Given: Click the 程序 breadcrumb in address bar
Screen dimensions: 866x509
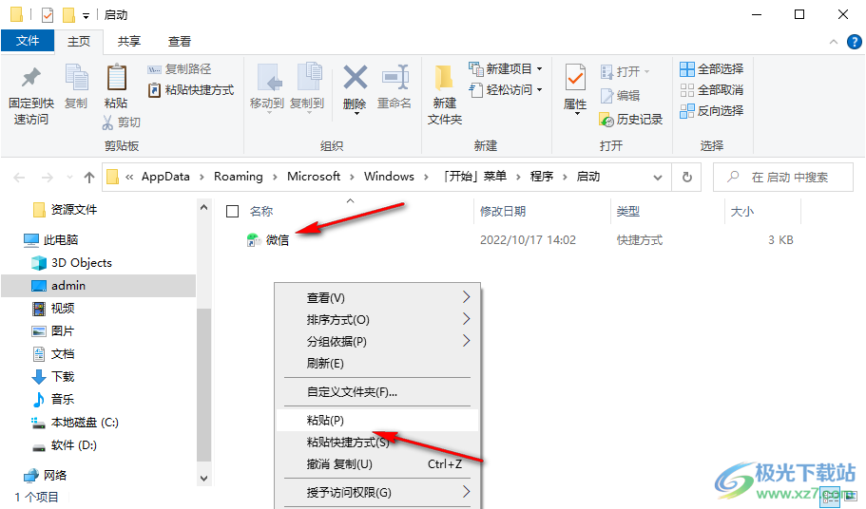Looking at the screenshot, I should click(x=541, y=177).
